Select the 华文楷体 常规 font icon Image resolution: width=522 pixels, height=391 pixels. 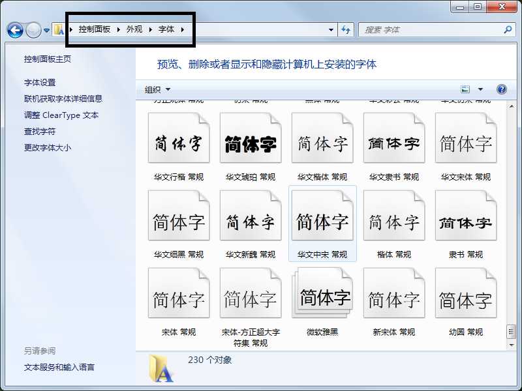322,138
